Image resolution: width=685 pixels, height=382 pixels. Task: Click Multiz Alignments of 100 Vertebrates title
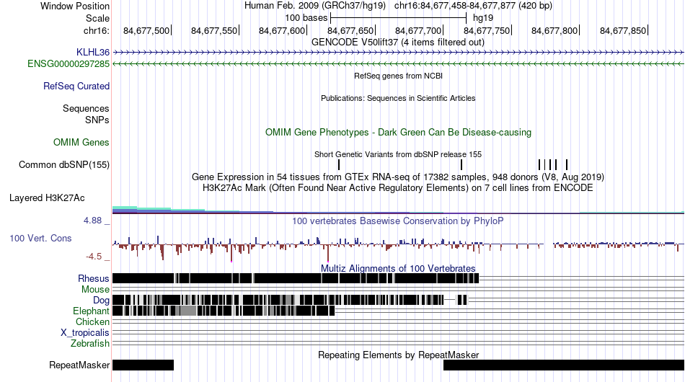(x=398, y=269)
